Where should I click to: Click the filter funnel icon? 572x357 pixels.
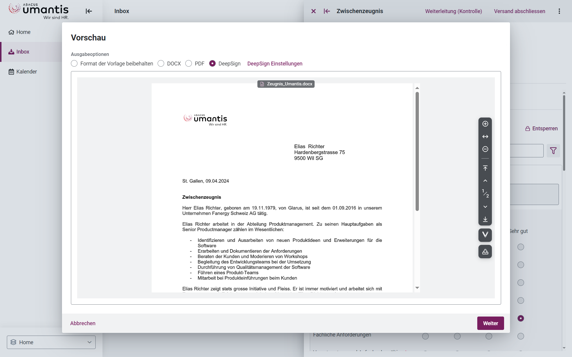553,151
